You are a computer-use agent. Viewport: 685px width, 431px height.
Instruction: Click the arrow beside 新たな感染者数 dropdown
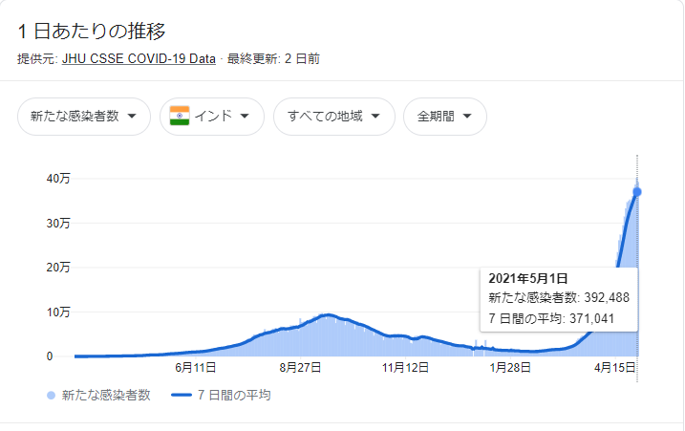(132, 117)
